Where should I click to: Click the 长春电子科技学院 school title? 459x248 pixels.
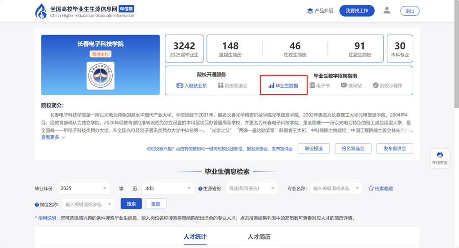[101, 44]
